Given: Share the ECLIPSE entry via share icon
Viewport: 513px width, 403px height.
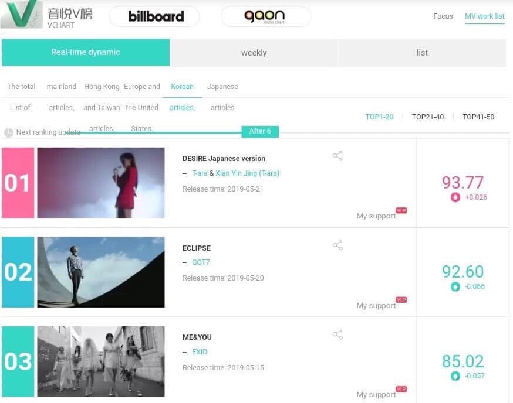Looking at the screenshot, I should pos(338,245).
